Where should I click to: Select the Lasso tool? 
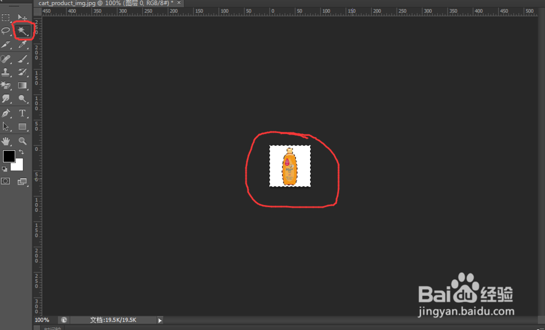tap(6, 31)
